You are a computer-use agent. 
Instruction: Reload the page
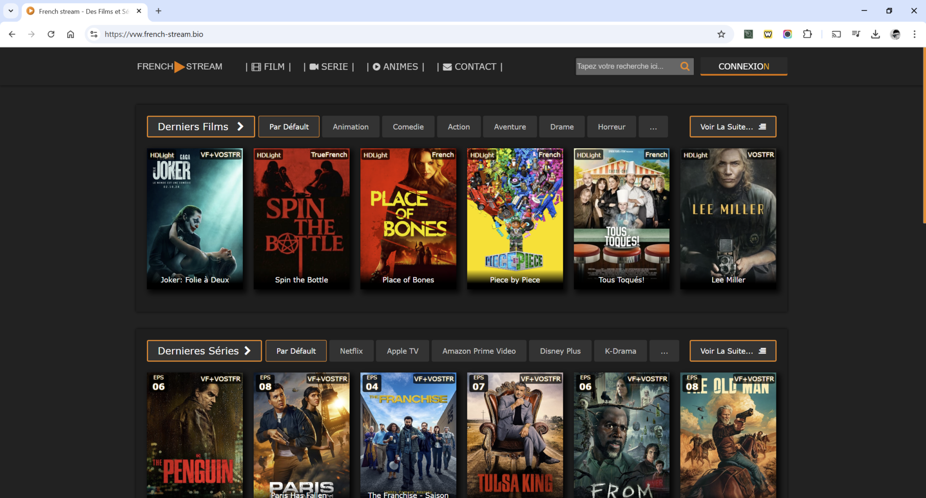point(51,34)
